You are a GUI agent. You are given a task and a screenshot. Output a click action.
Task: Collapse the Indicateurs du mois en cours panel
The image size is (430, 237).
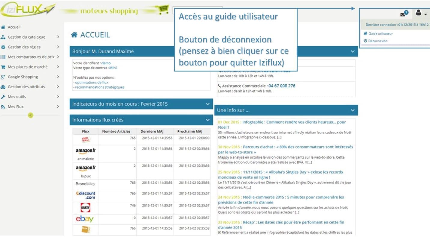click(x=207, y=104)
